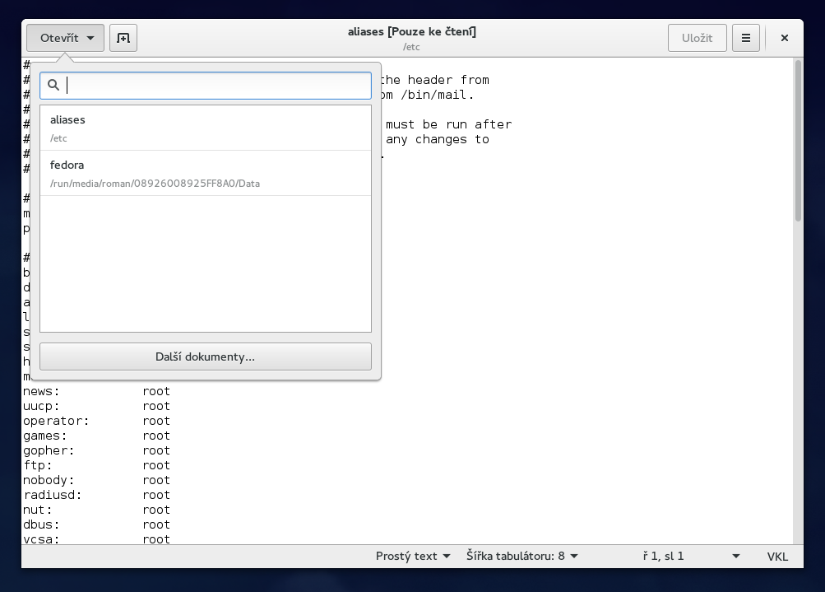Toggle the VKL insert/overwrite indicator
825x592 pixels.
point(776,556)
